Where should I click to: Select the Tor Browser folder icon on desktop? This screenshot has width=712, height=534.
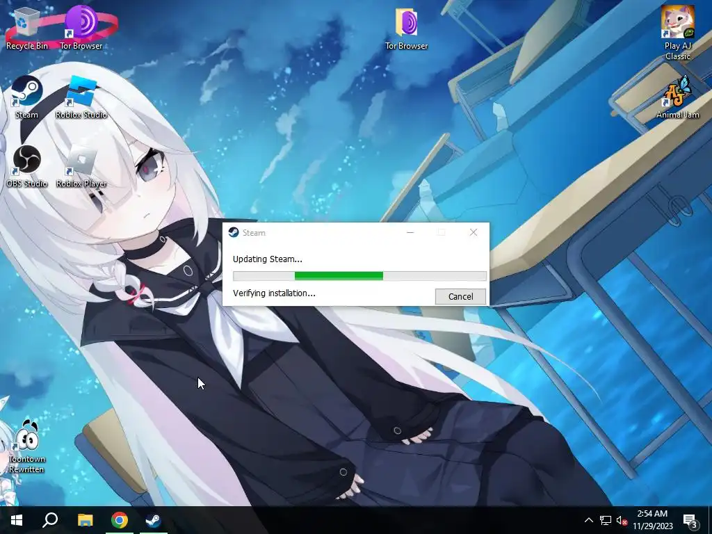click(406, 28)
